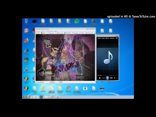This screenshot has height=117, width=156.
Task: Open the Exibir menu
Action: click(x=43, y=31)
